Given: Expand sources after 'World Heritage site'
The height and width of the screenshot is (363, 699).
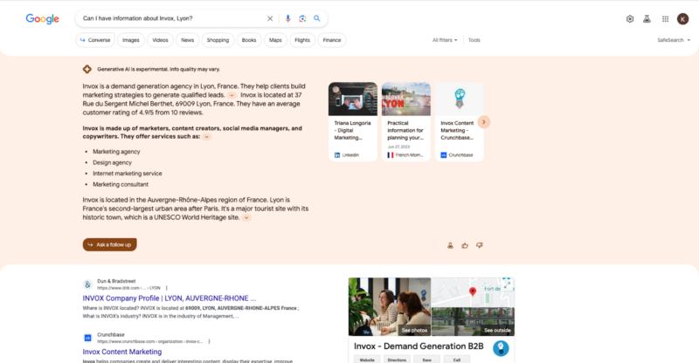Looking at the screenshot, I should tap(246, 218).
